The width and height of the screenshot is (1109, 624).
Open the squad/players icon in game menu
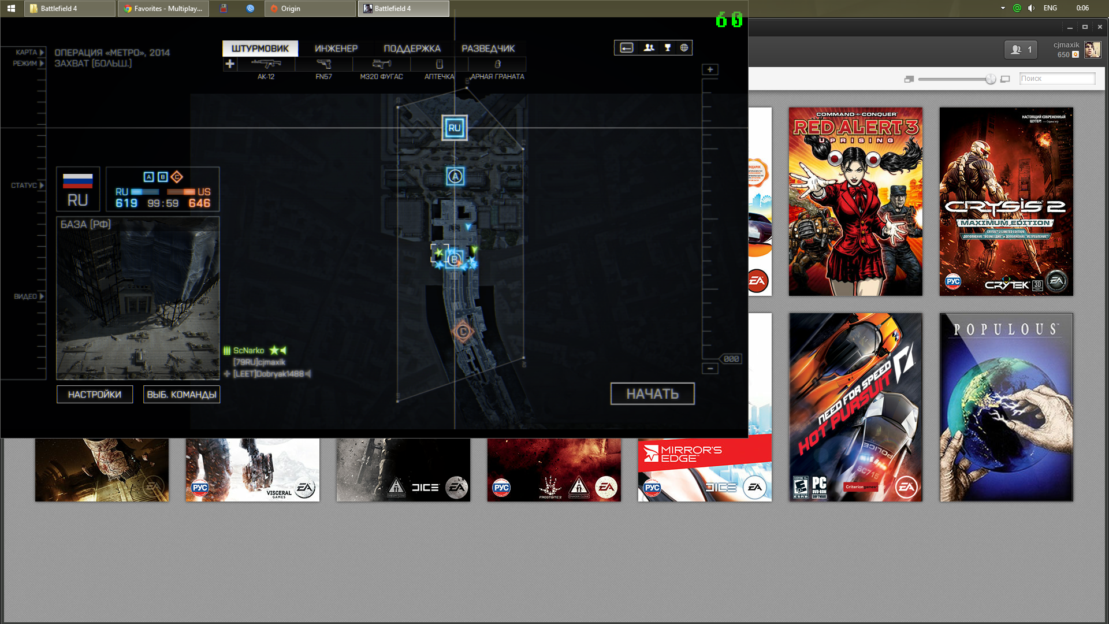(649, 48)
